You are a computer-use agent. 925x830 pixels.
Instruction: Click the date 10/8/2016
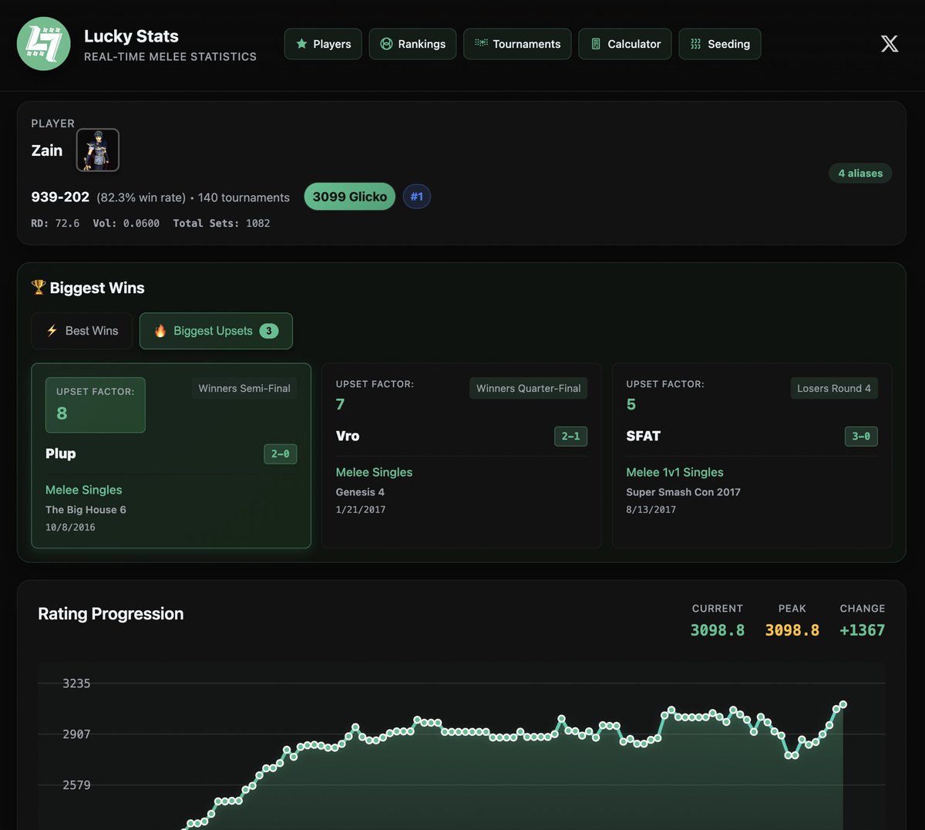point(70,528)
